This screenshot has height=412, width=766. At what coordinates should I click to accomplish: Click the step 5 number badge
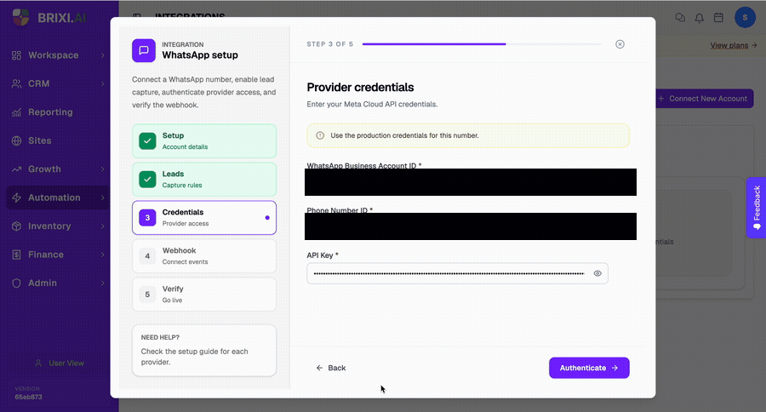pyautogui.click(x=147, y=295)
